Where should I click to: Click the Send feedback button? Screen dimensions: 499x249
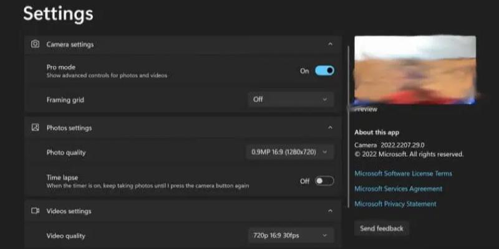(382, 228)
